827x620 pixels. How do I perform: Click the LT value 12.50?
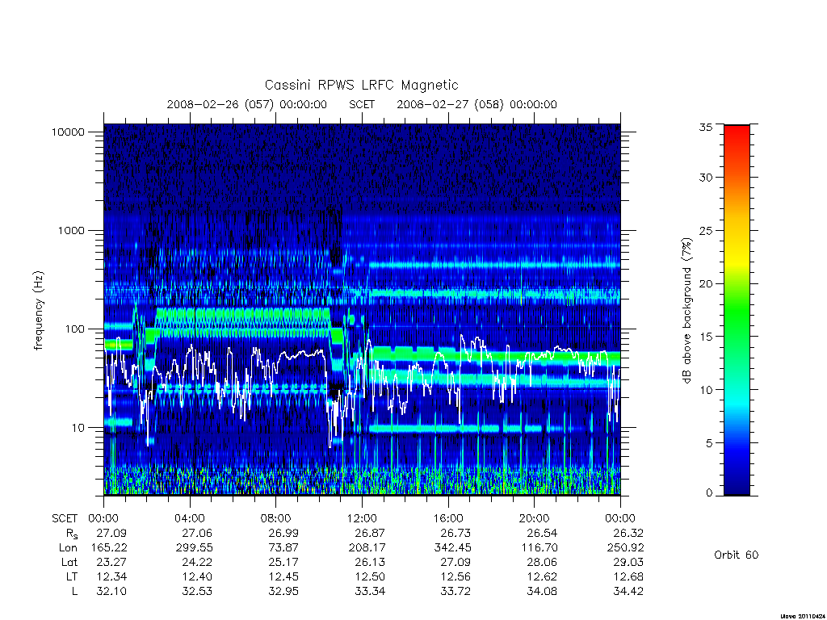(370, 576)
